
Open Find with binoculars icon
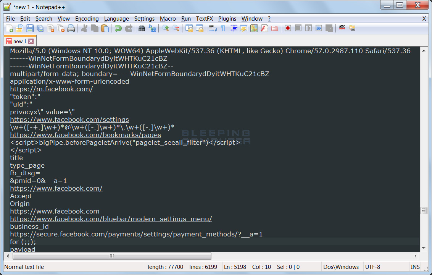[x=142, y=28]
